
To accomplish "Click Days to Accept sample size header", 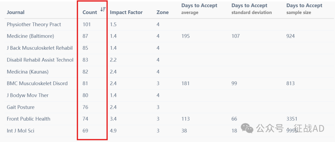I will coord(304,9).
